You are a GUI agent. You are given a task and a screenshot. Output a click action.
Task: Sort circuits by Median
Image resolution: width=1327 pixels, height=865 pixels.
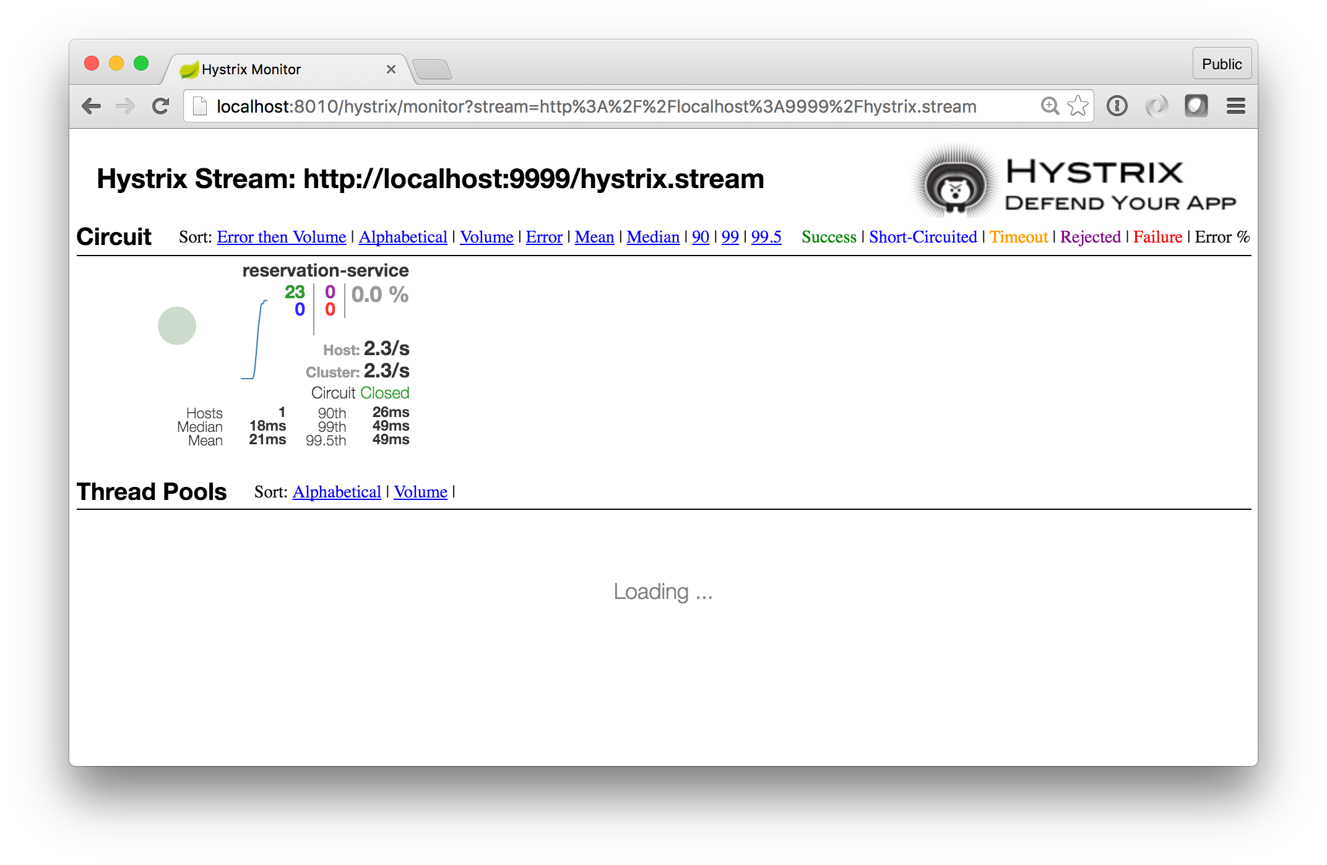coord(652,237)
